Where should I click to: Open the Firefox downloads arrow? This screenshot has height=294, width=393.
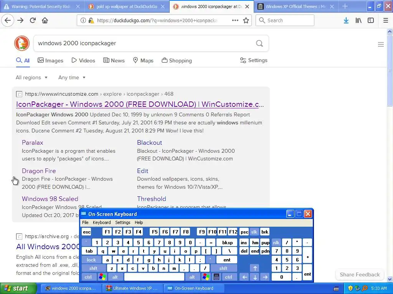[x=346, y=21]
